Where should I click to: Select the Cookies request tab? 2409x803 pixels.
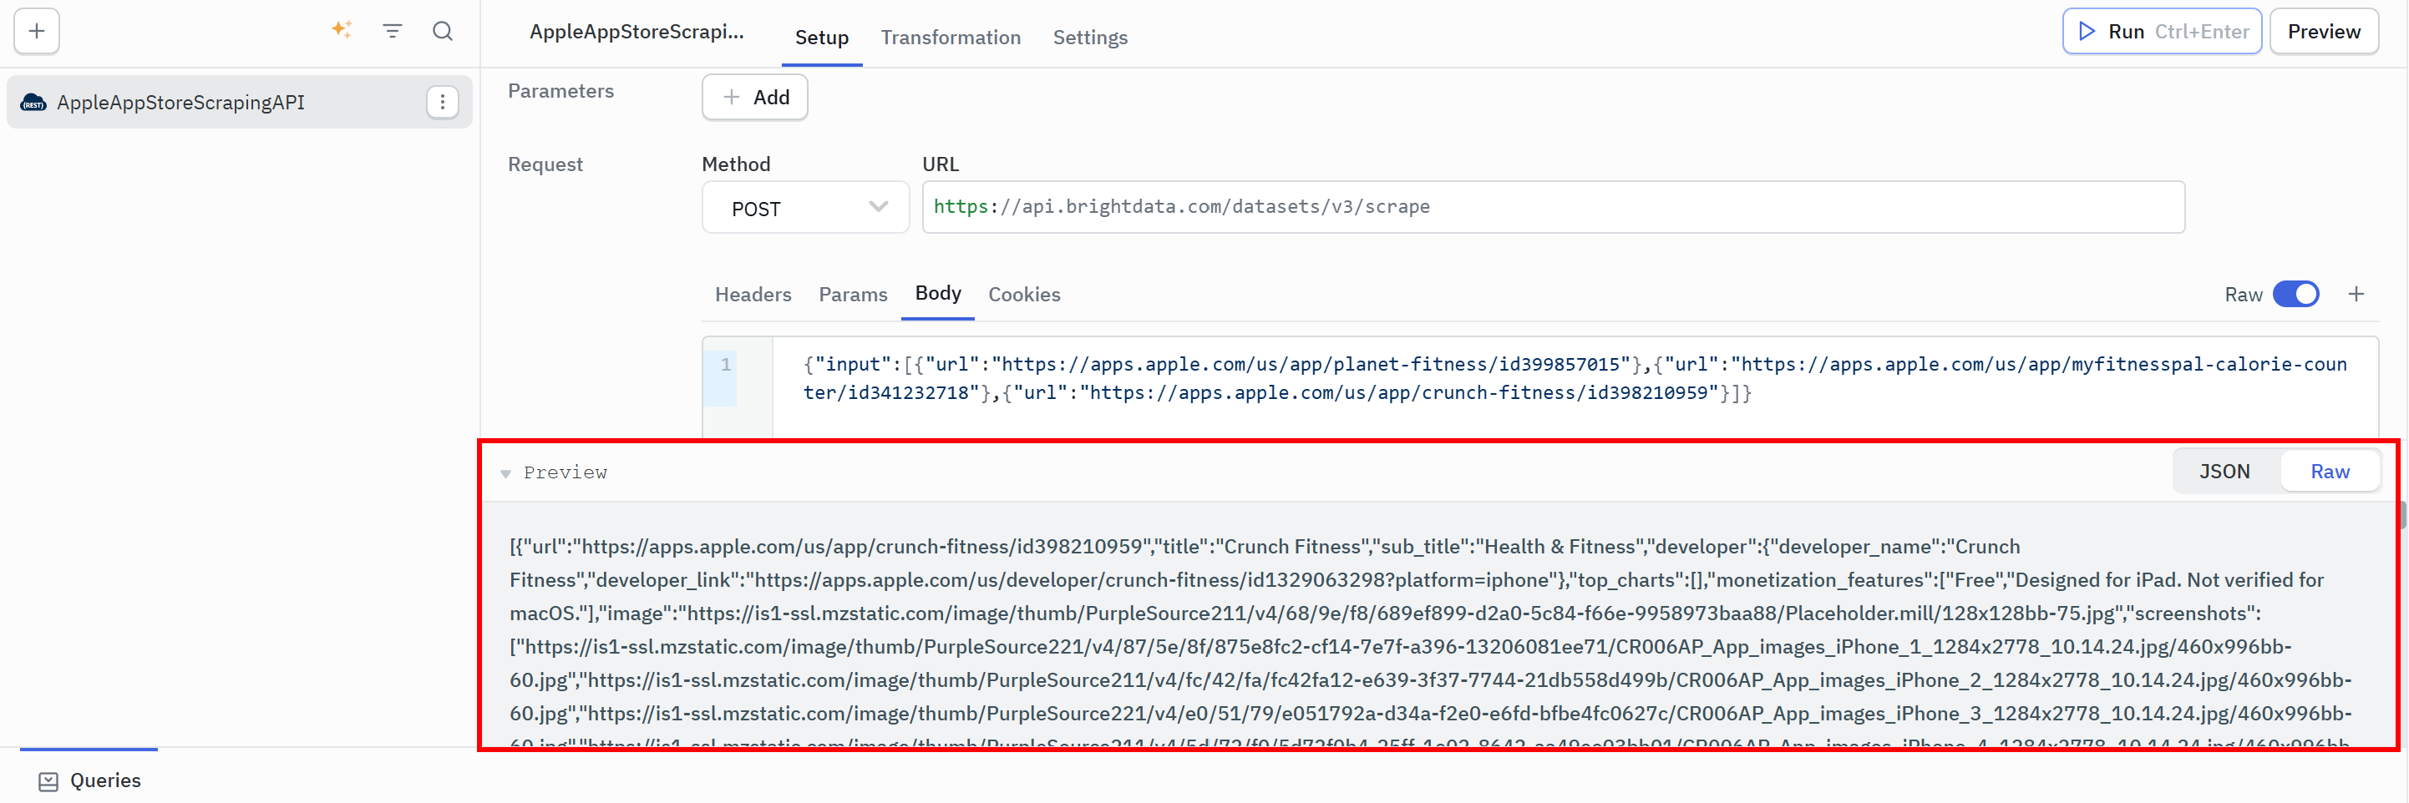click(1024, 295)
